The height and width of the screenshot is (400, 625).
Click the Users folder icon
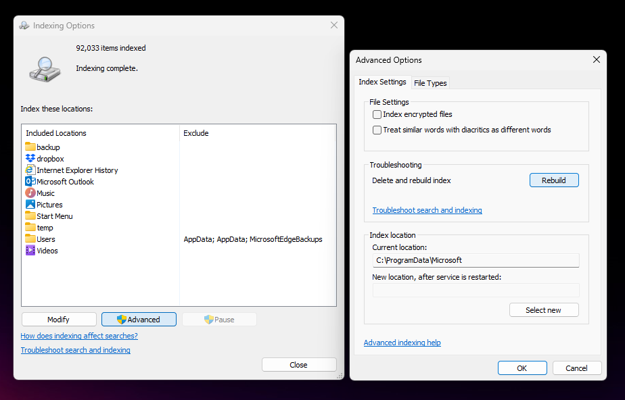coord(30,239)
